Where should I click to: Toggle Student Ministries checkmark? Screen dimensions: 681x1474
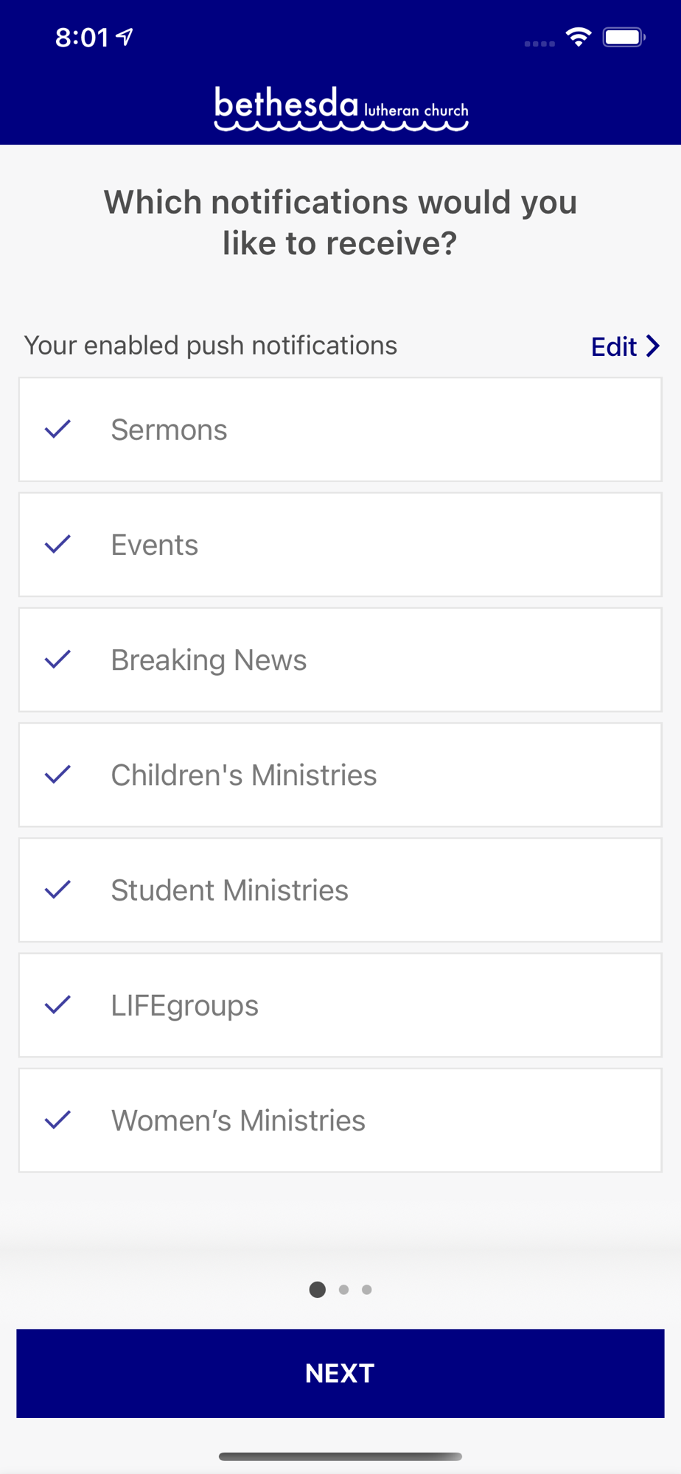pos(57,890)
